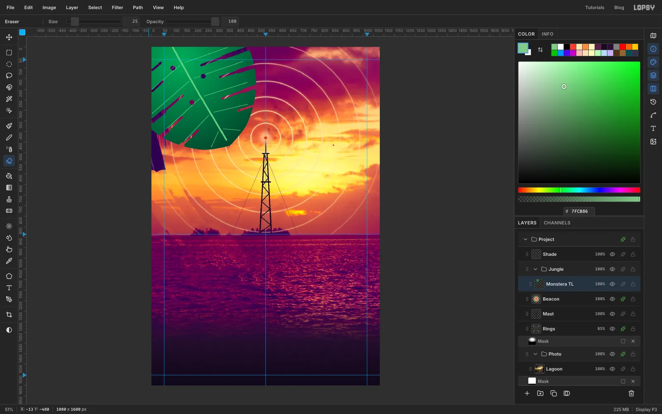This screenshot has width=662, height=414.
Task: Select the Move tool
Action: [9, 37]
